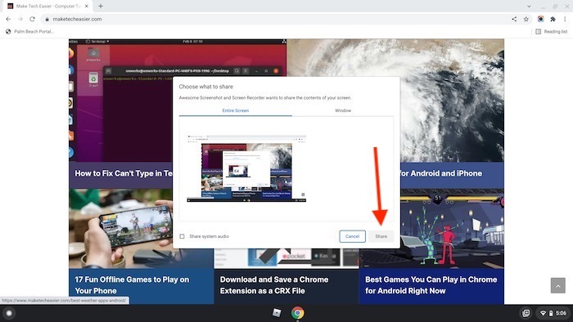The image size is (573, 322).
Task: Click the scroll-to-top arrow button
Action: pos(558,286)
